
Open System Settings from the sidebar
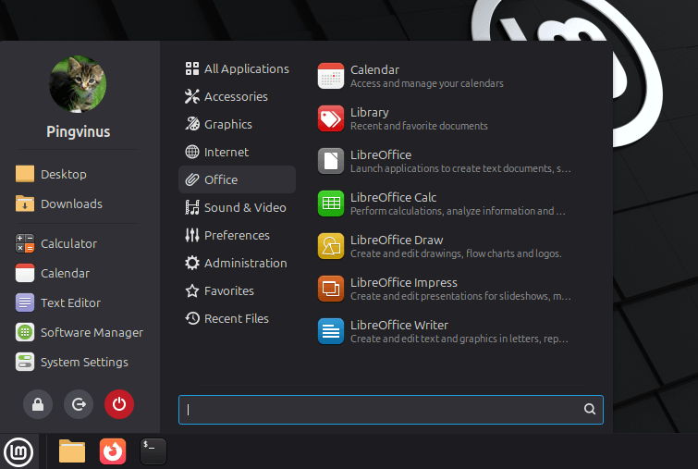coord(83,362)
